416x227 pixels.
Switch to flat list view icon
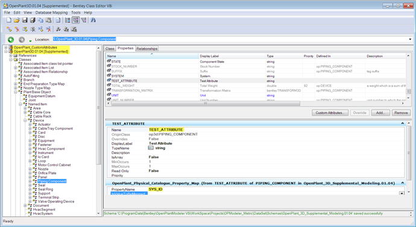68,20
